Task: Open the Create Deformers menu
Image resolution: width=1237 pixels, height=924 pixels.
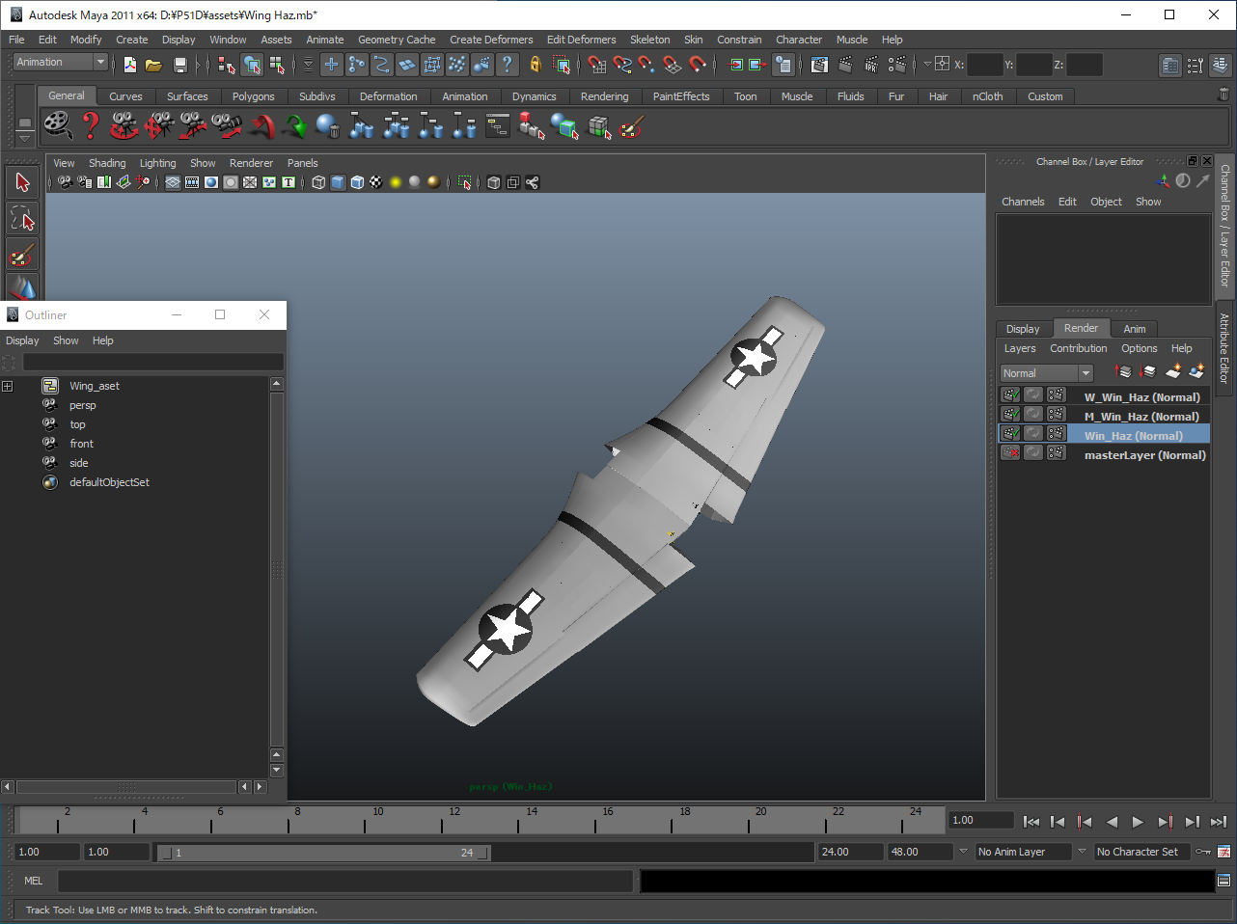Action: [x=491, y=40]
